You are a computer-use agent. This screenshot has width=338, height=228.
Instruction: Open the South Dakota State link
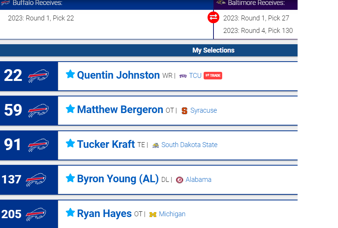tap(189, 145)
